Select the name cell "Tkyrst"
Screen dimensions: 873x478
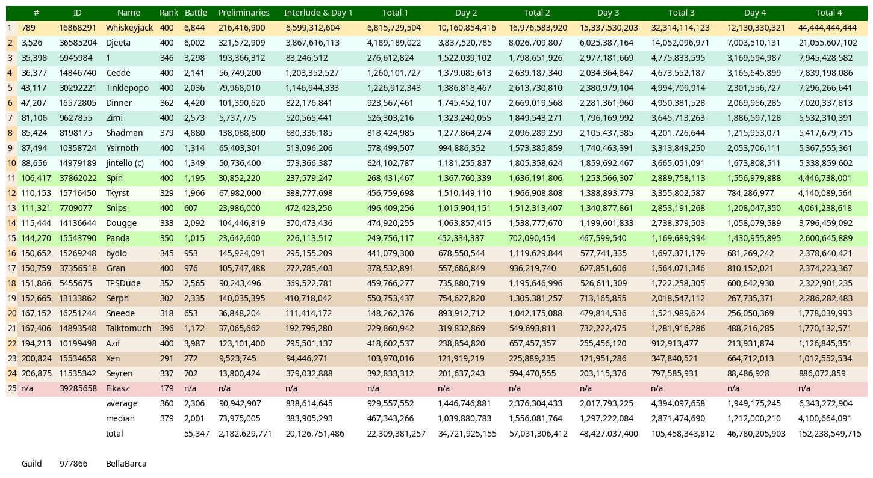click(x=117, y=193)
